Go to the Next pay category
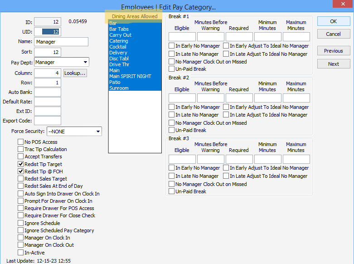Image resolution: width=354 pixels, height=264 pixels. [x=334, y=64]
